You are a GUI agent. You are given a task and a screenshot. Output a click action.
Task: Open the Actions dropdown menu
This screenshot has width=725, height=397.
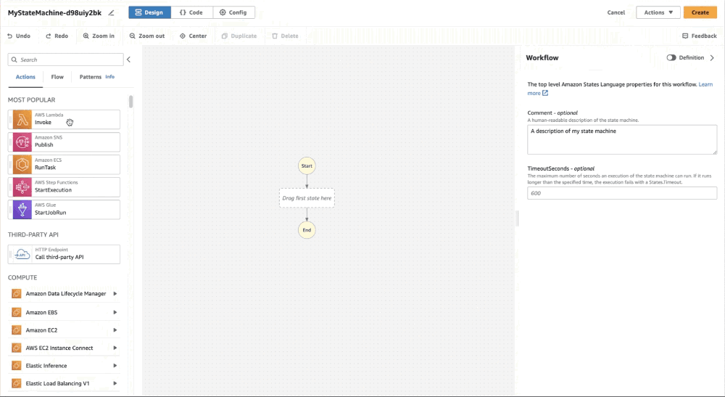(658, 12)
